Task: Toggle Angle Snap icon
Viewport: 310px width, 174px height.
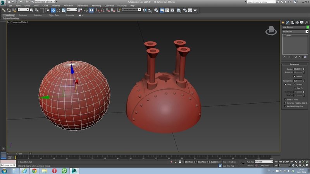Action: [x=103, y=10]
